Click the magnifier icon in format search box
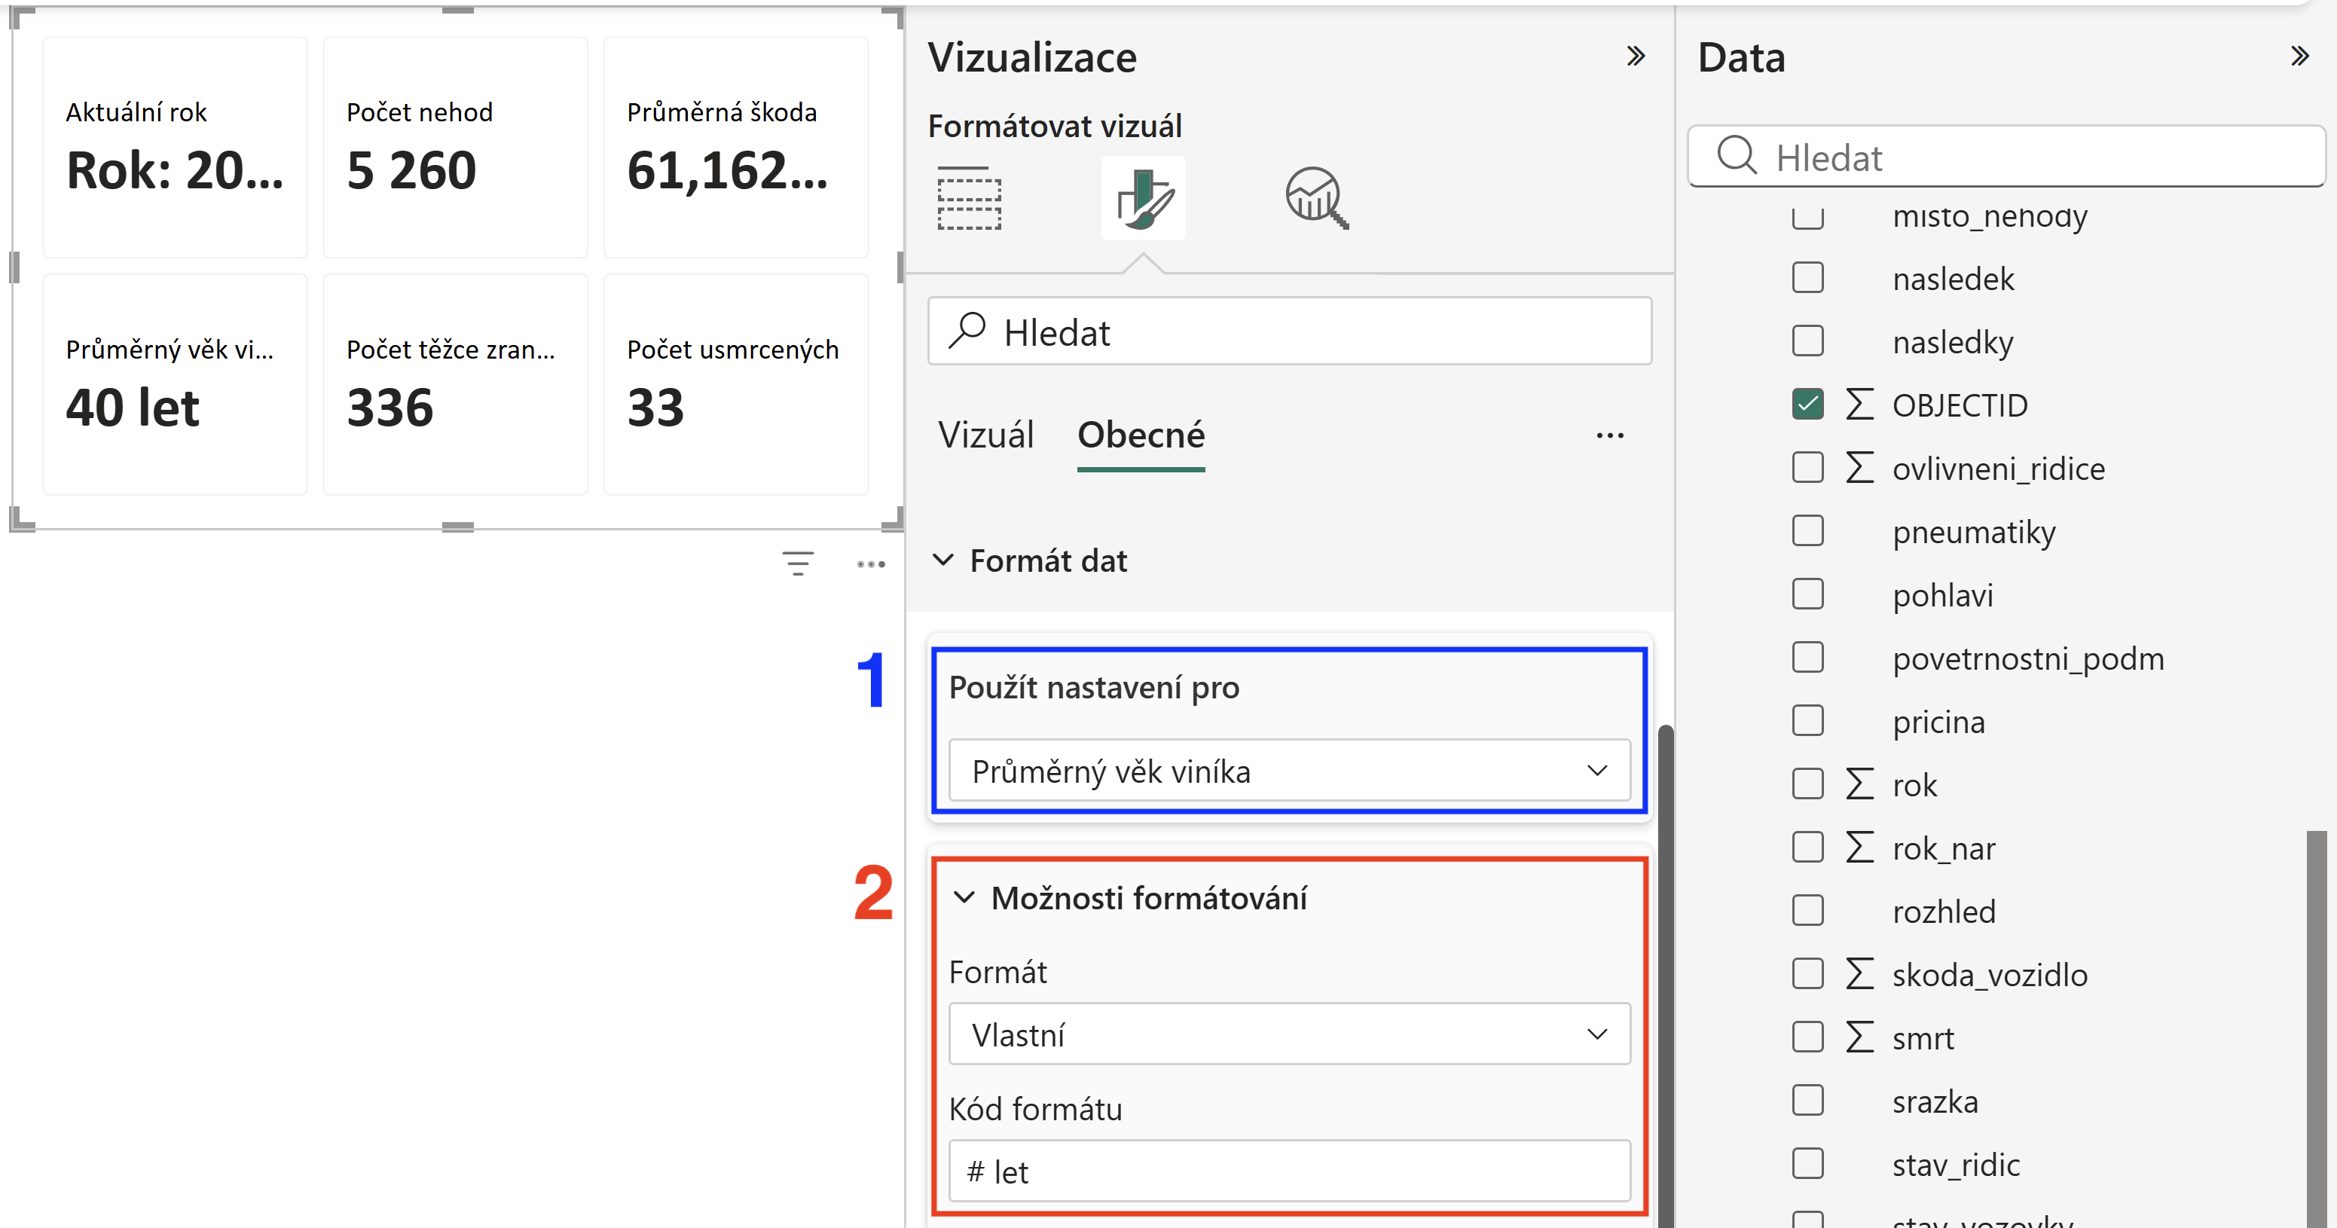Screen dimensions: 2337x1228 [x=967, y=330]
